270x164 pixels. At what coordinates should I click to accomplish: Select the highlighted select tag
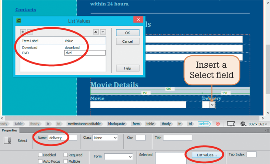click(204, 124)
